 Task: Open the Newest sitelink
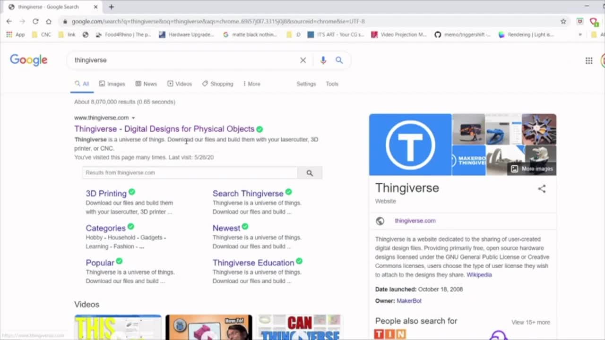coord(226,228)
